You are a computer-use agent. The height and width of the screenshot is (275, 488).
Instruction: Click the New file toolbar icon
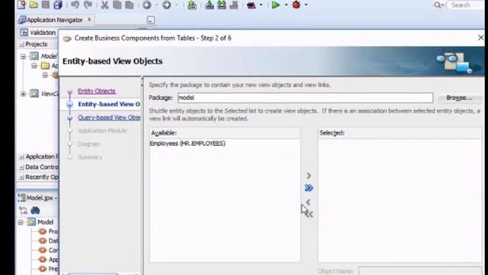tap(21, 5)
